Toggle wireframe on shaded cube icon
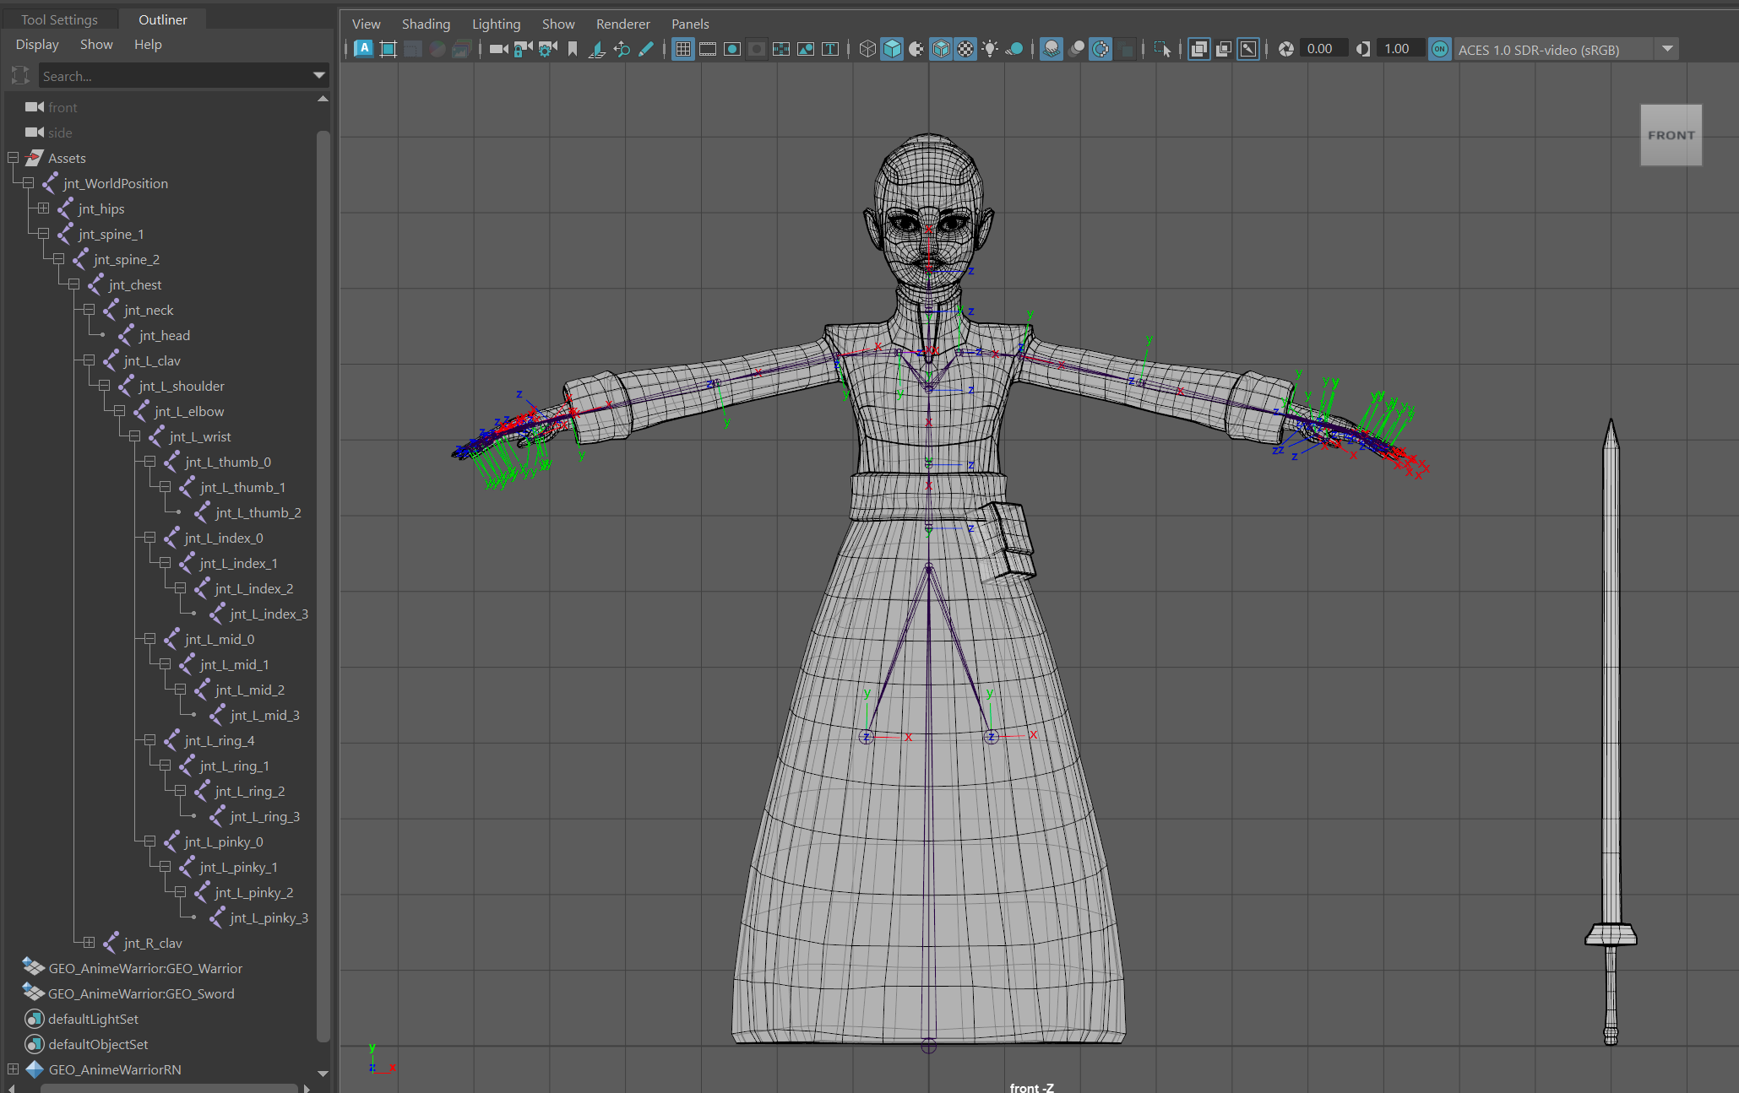The image size is (1739, 1093). click(941, 49)
